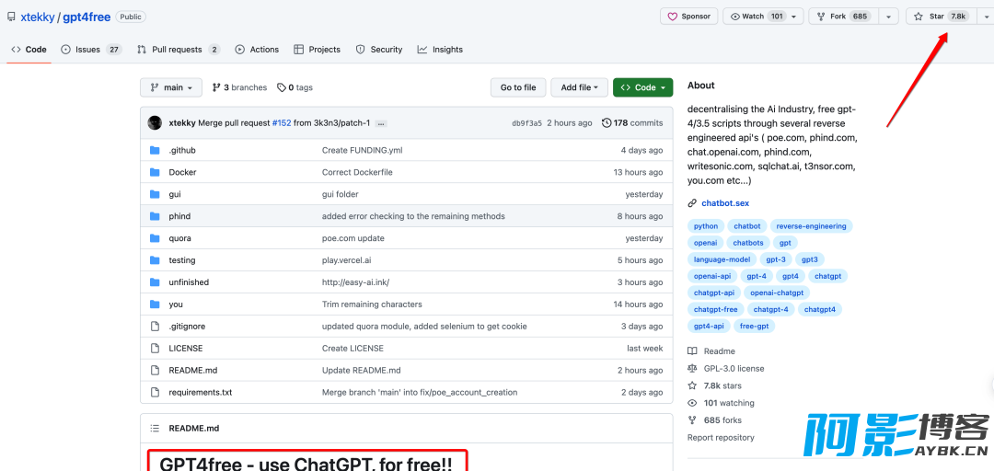Open commit message 'poe.com update'
The width and height of the screenshot is (994, 471).
point(353,238)
